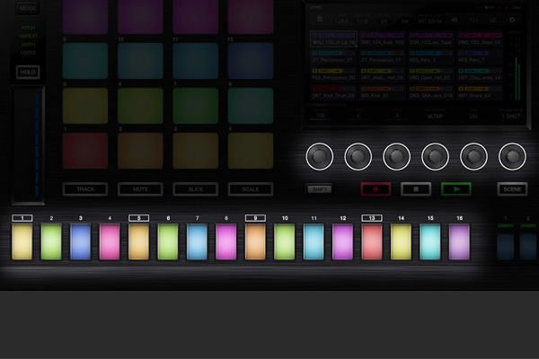Toggle violet step key 12
The image size is (539, 359).
(x=343, y=241)
